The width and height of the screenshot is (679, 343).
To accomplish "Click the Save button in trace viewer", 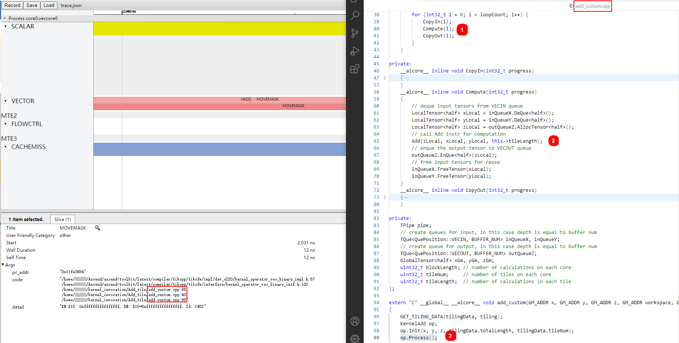I will 32,5.
